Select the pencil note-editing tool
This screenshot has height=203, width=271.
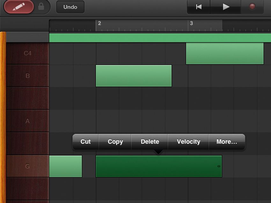(18, 7)
